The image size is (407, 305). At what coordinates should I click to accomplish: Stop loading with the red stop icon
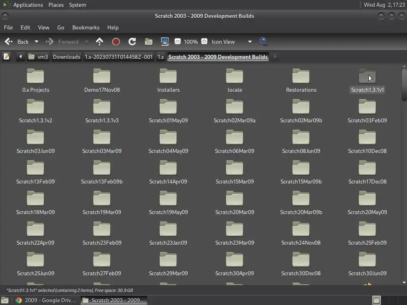point(116,41)
